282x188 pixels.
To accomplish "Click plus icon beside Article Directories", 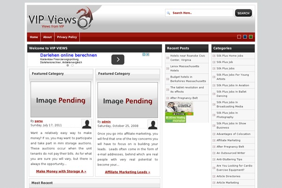I will (214, 176).
